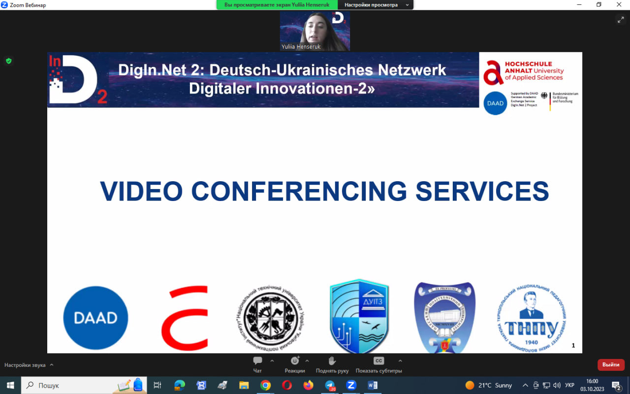The width and height of the screenshot is (630, 394).
Task: Open the weather widget showing 21°C Sunny
Action: tap(488, 385)
